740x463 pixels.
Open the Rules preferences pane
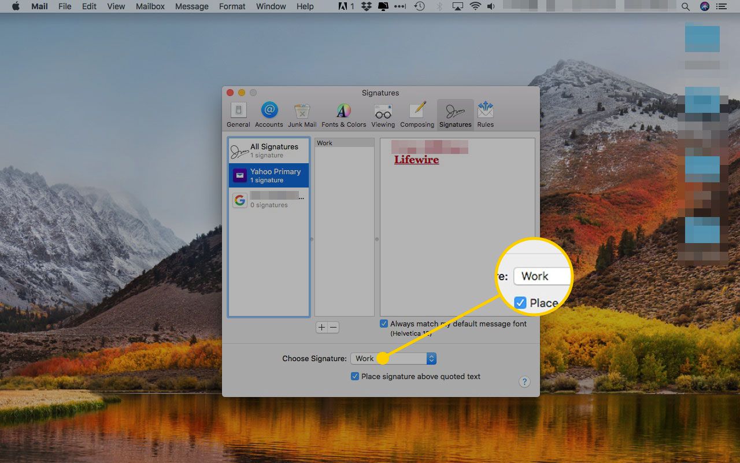[x=485, y=114]
